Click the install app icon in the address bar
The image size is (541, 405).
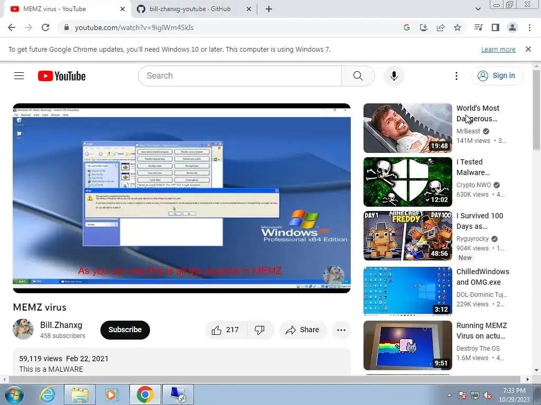tap(424, 27)
